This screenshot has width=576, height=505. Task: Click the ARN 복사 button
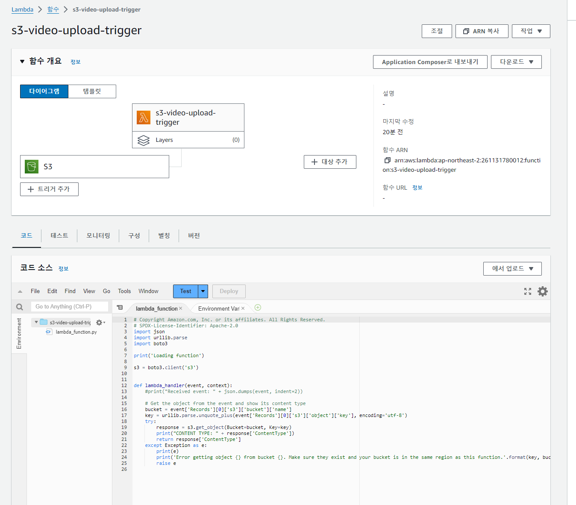[x=482, y=31]
